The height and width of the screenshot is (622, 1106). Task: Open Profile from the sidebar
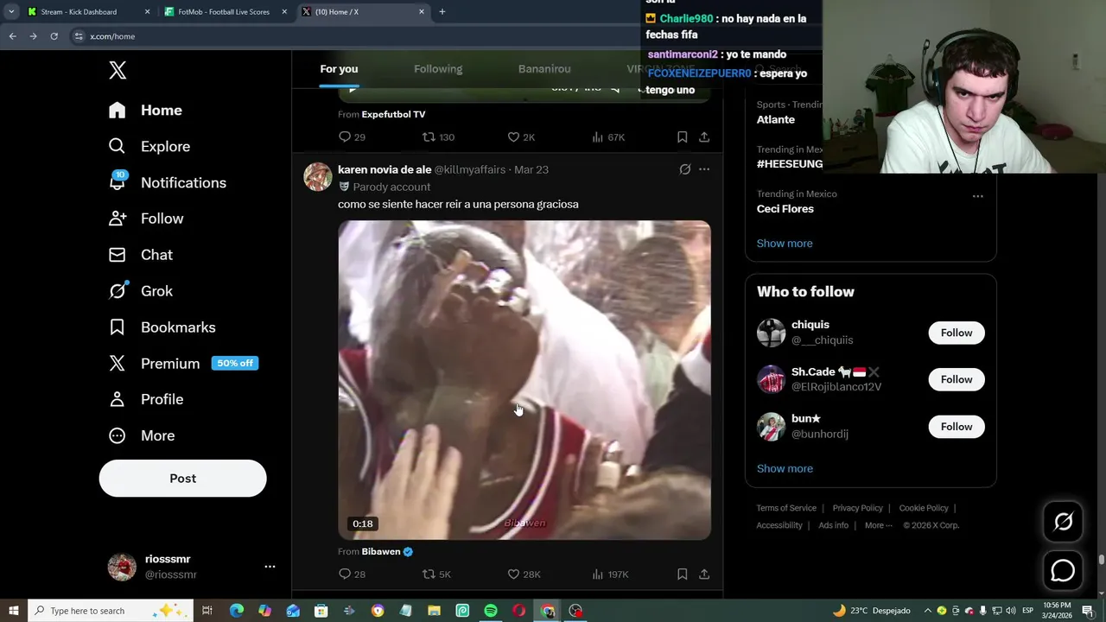coord(145,399)
